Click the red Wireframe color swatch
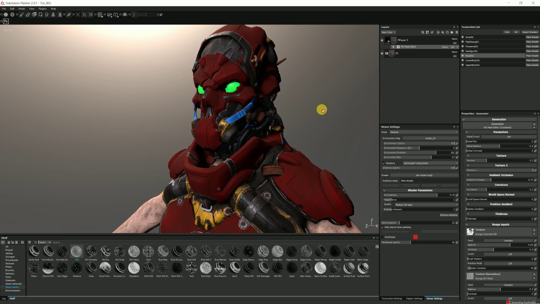Viewport: 540px width, 304px height. [x=416, y=237]
